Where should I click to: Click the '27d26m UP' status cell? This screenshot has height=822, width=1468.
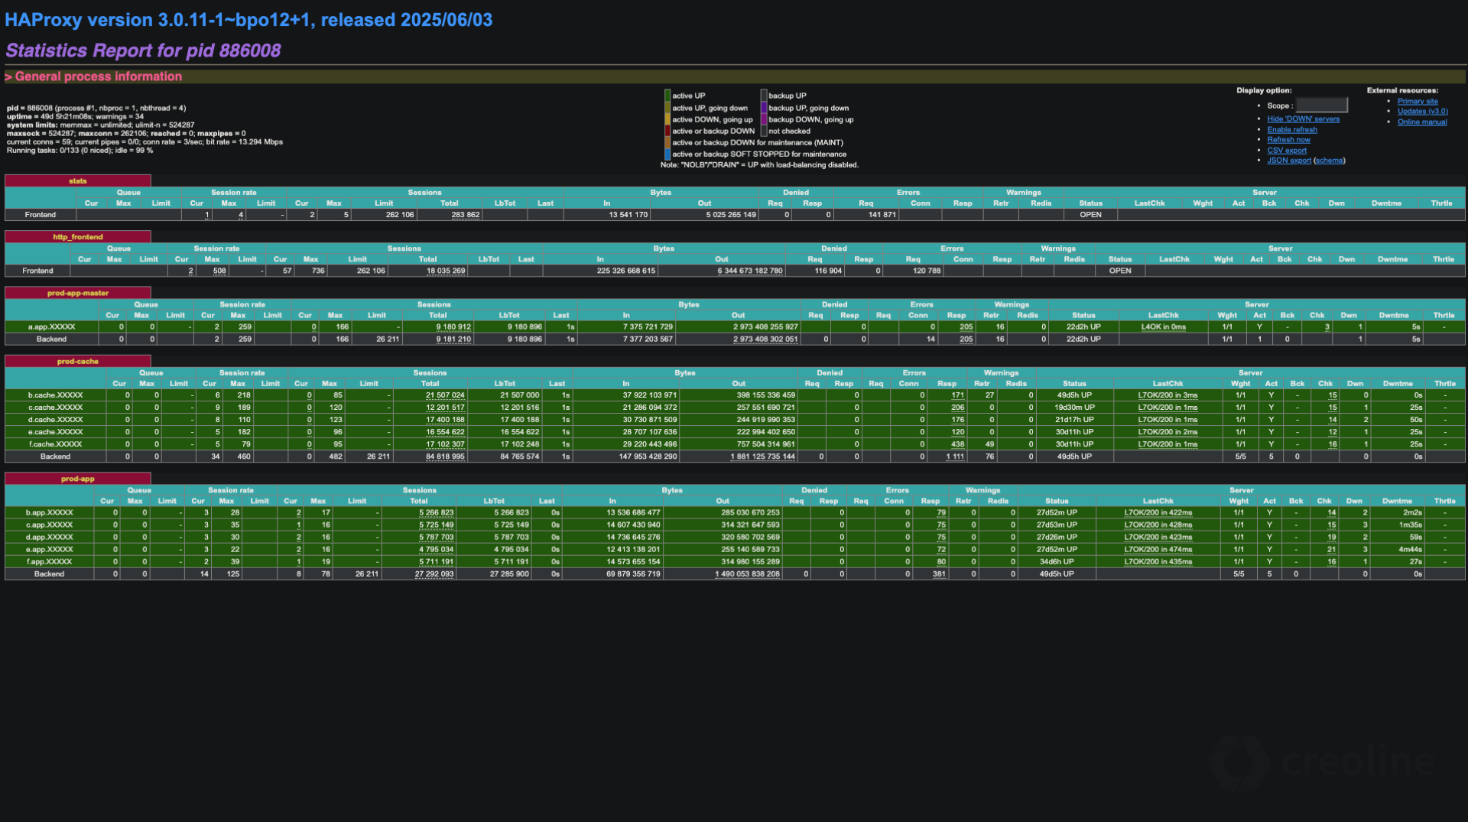(x=1057, y=538)
